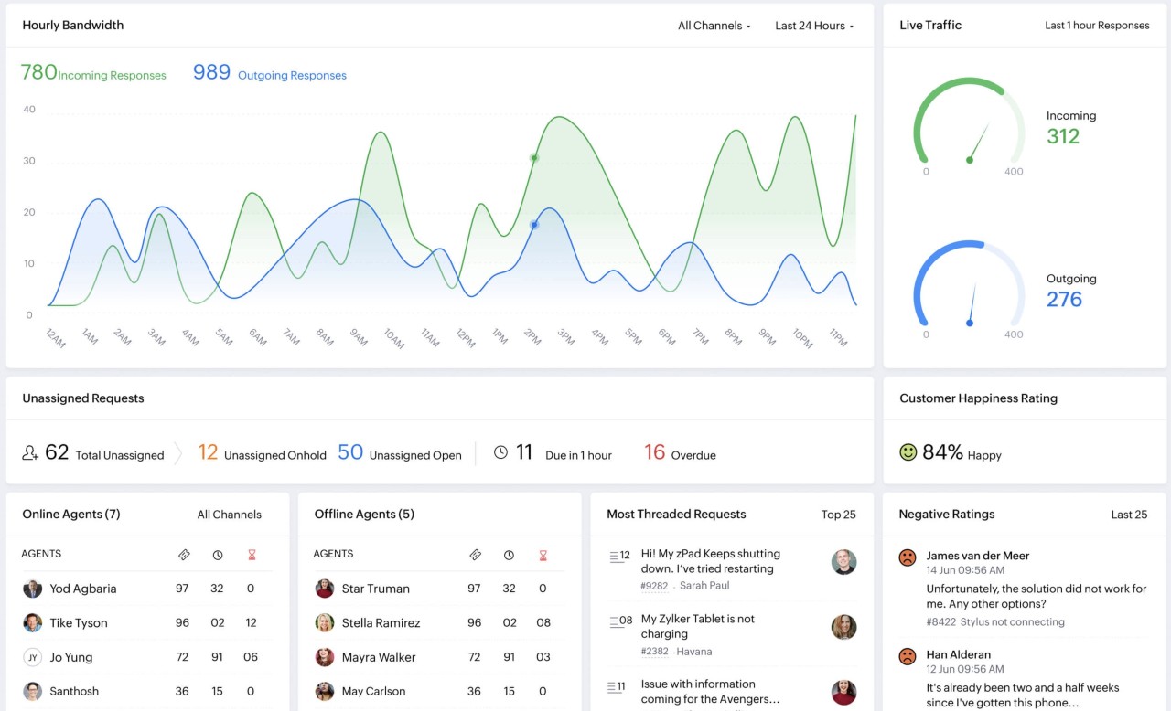
Task: Click the thread icon showing 08 on Zylker Tablet request
Action: pyautogui.click(x=614, y=619)
